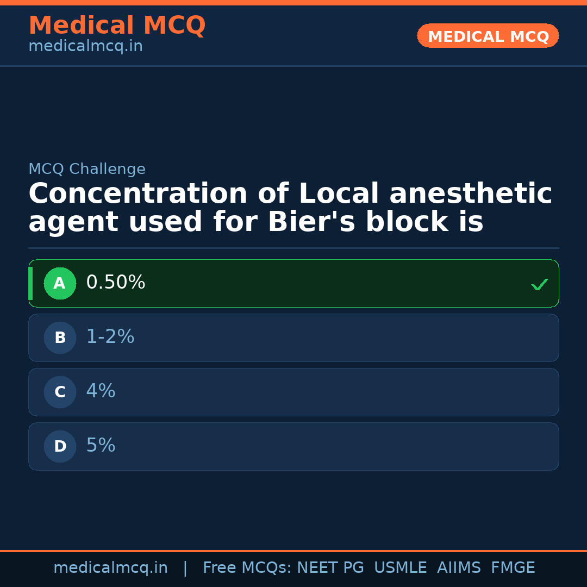Select the 0.50% answer text
The image size is (587, 587).
pyautogui.click(x=116, y=283)
